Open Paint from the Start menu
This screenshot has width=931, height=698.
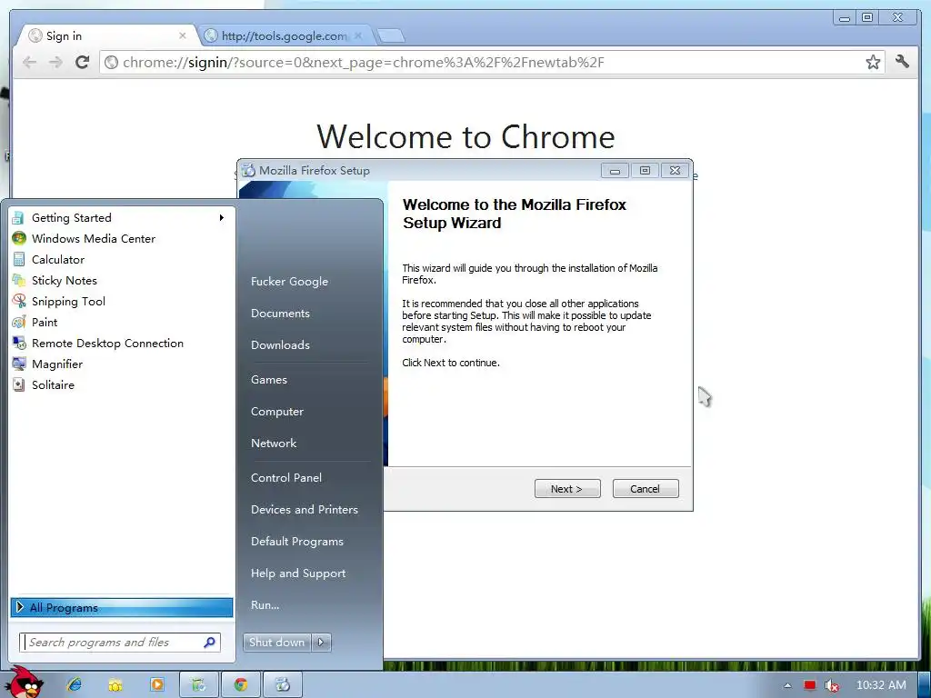[121, 323]
